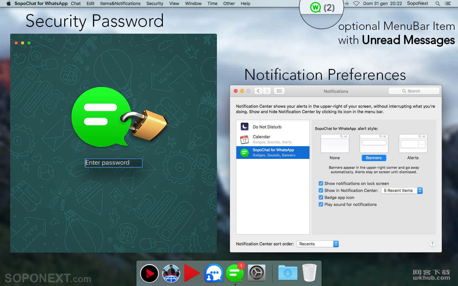Open the Window menu
458x286 pixels.
193,3
